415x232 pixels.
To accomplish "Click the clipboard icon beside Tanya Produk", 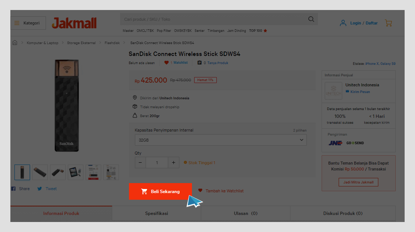I will [200, 63].
